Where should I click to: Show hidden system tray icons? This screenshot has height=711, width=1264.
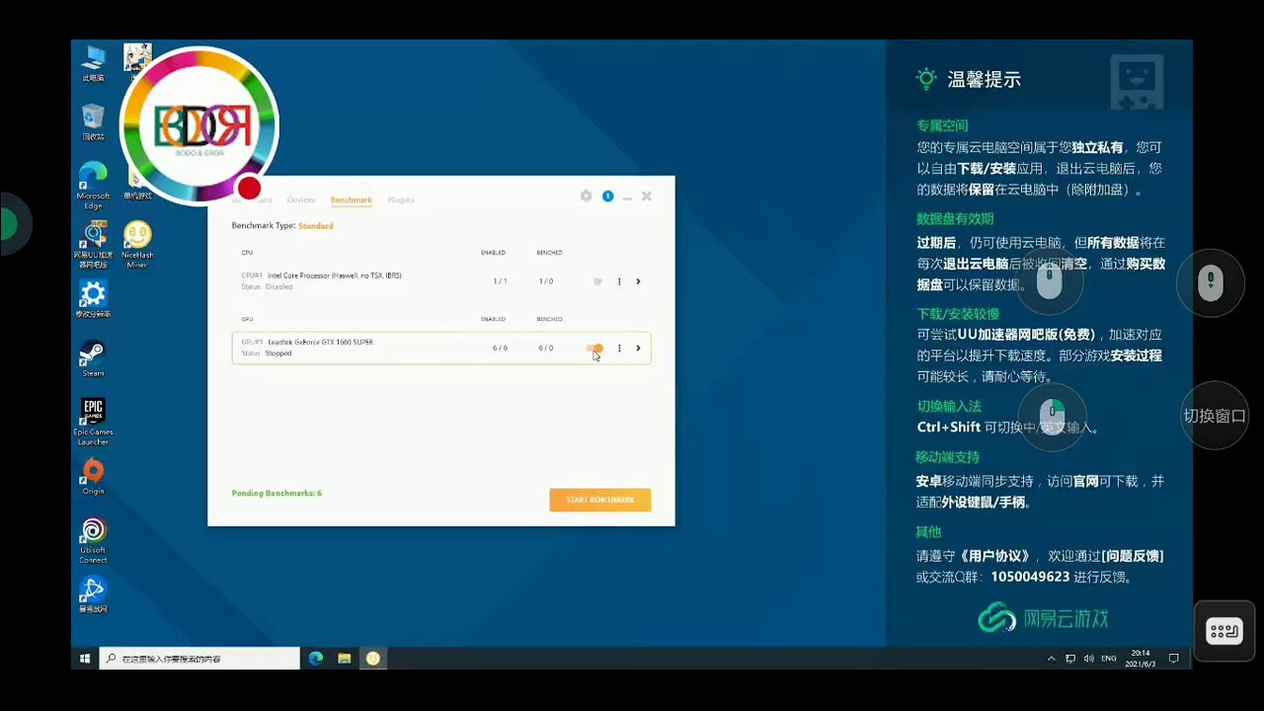1052,658
